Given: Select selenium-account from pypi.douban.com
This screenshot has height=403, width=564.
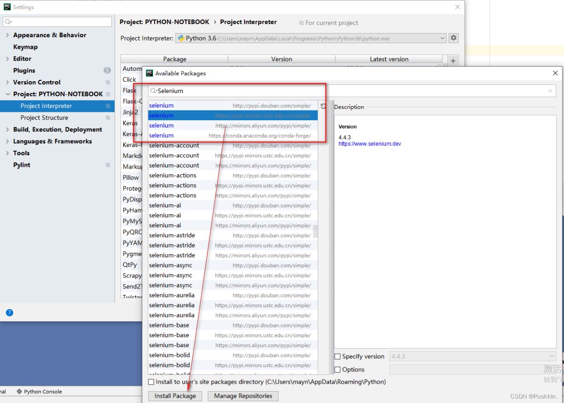Looking at the screenshot, I should [233, 146].
